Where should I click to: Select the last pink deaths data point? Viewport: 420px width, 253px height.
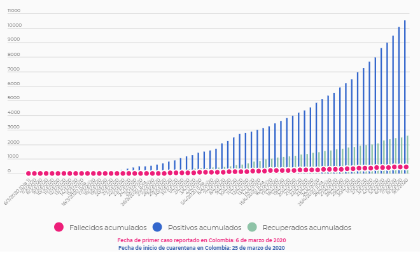(406, 167)
